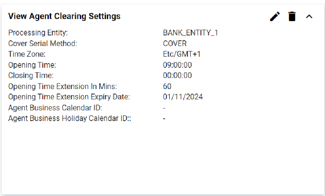This screenshot has height=196, width=325.
Task: Select the 01/11/2024 expiry date value
Action: pyautogui.click(x=183, y=97)
